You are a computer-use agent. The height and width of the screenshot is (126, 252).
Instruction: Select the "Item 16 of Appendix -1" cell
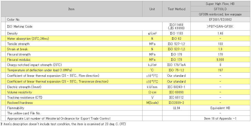[220, 119]
